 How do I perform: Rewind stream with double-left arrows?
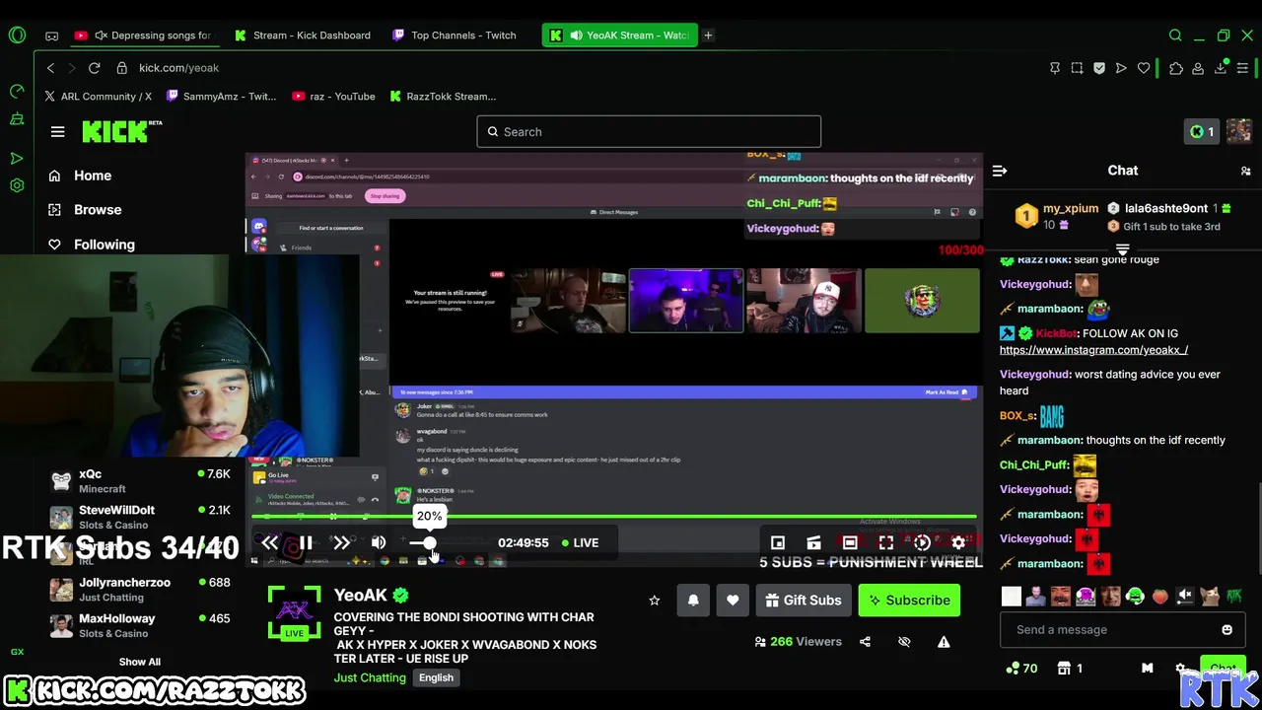(x=269, y=542)
